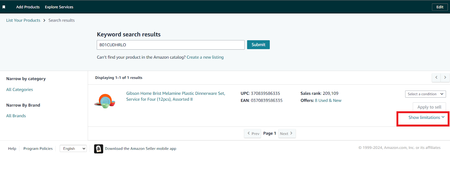Click Next page button in pagination
The height and width of the screenshot is (173, 450).
[286, 133]
